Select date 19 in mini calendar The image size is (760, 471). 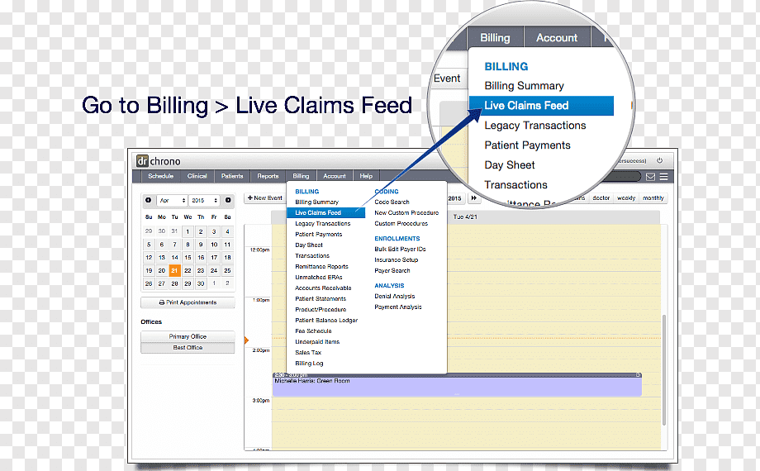(149, 270)
